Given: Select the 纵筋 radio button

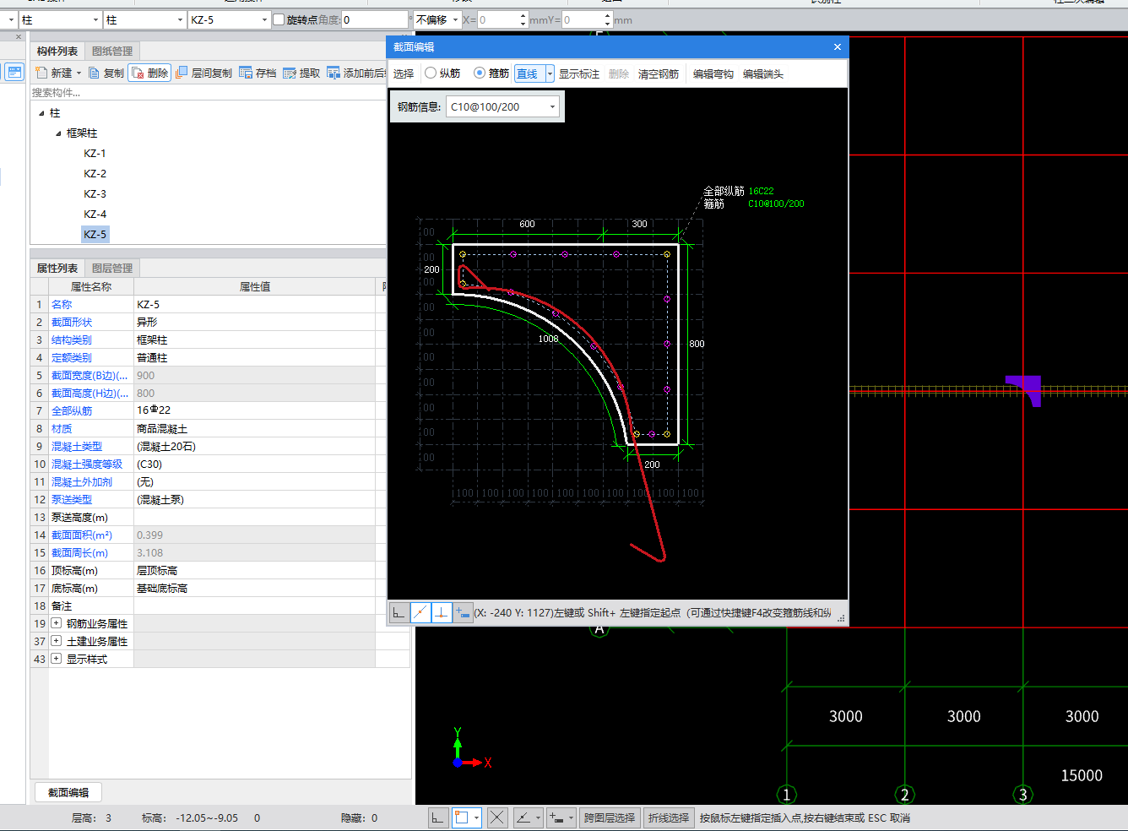Looking at the screenshot, I should pyautogui.click(x=431, y=73).
